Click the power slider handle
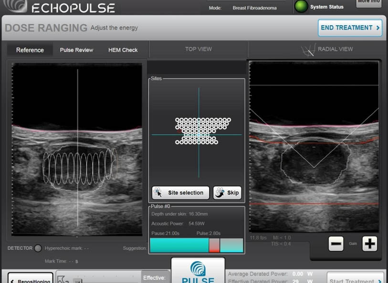This screenshot has width=388, height=283. pos(77,281)
